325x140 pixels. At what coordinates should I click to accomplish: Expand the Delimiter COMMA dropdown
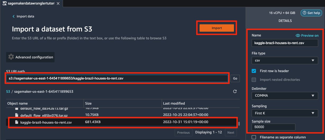point(285,96)
